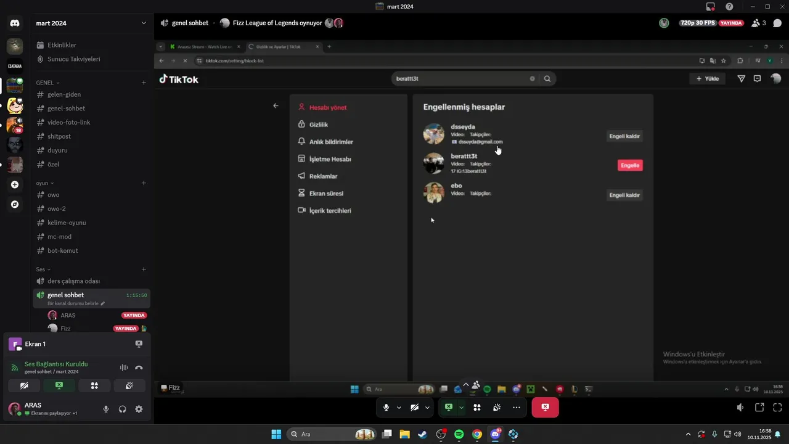Open Windows Start button on the taskbar
789x444 pixels.
tap(276, 434)
